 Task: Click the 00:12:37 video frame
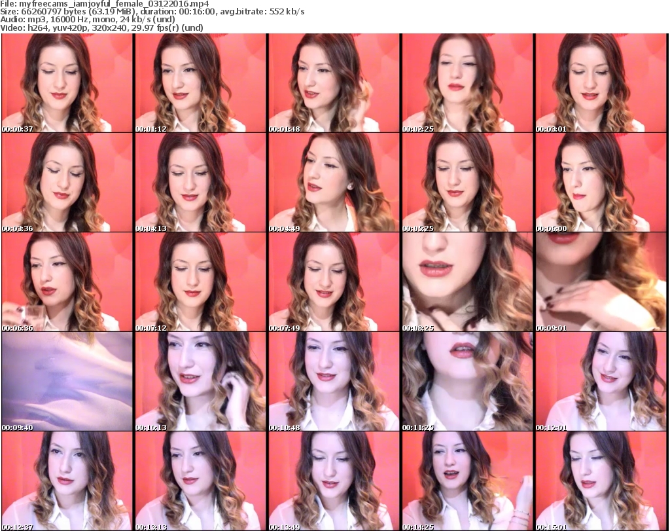click(67, 481)
